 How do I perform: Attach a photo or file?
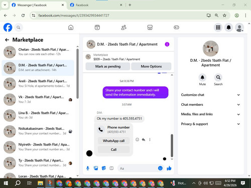tap(96, 168)
